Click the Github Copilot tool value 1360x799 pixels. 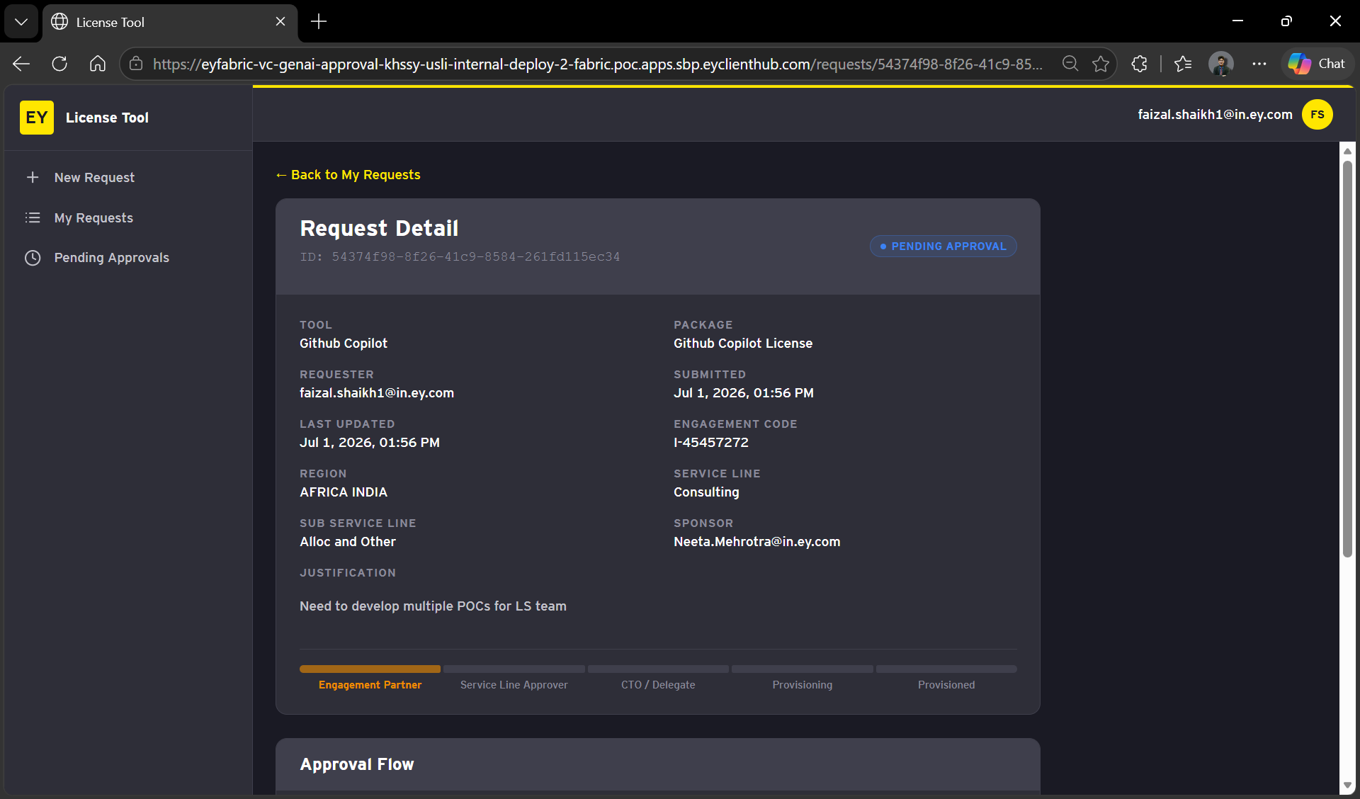pyautogui.click(x=344, y=344)
